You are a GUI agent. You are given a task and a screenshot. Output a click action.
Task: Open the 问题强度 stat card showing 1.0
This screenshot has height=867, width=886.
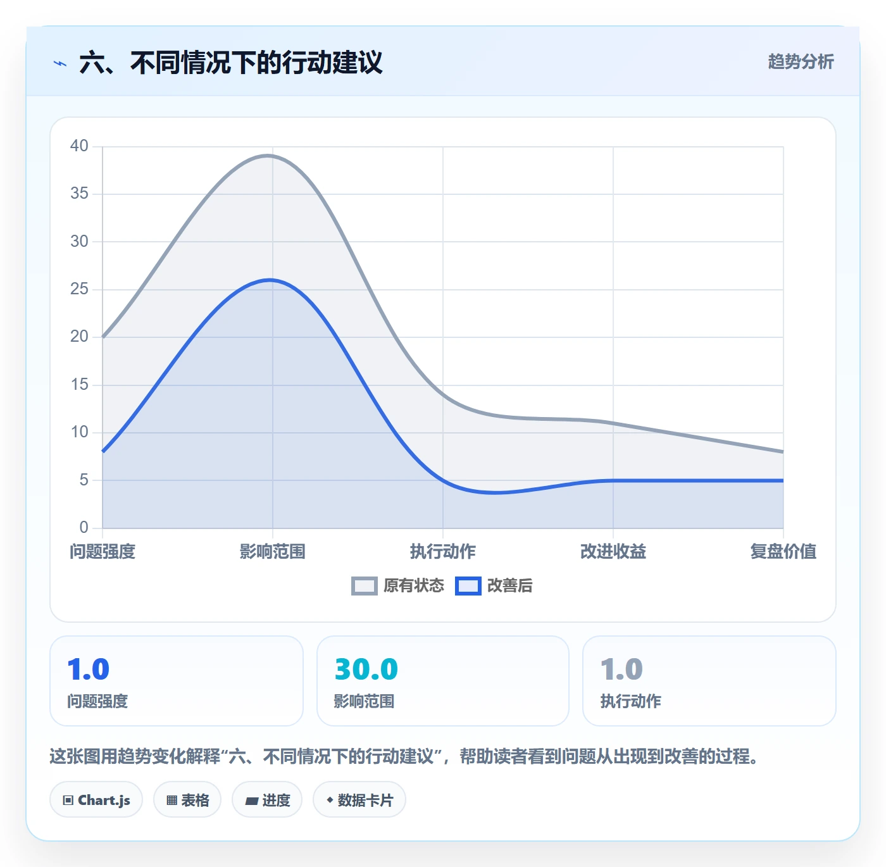177,681
